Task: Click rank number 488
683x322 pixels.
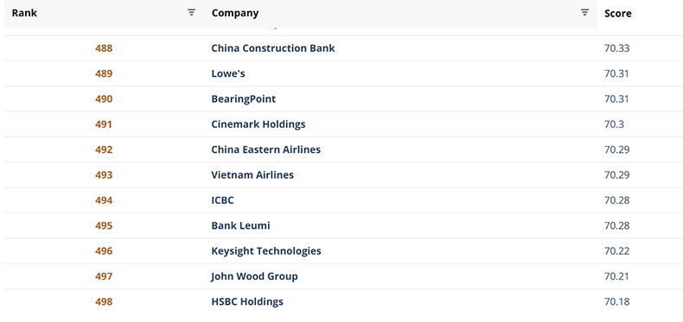Action: coord(104,48)
